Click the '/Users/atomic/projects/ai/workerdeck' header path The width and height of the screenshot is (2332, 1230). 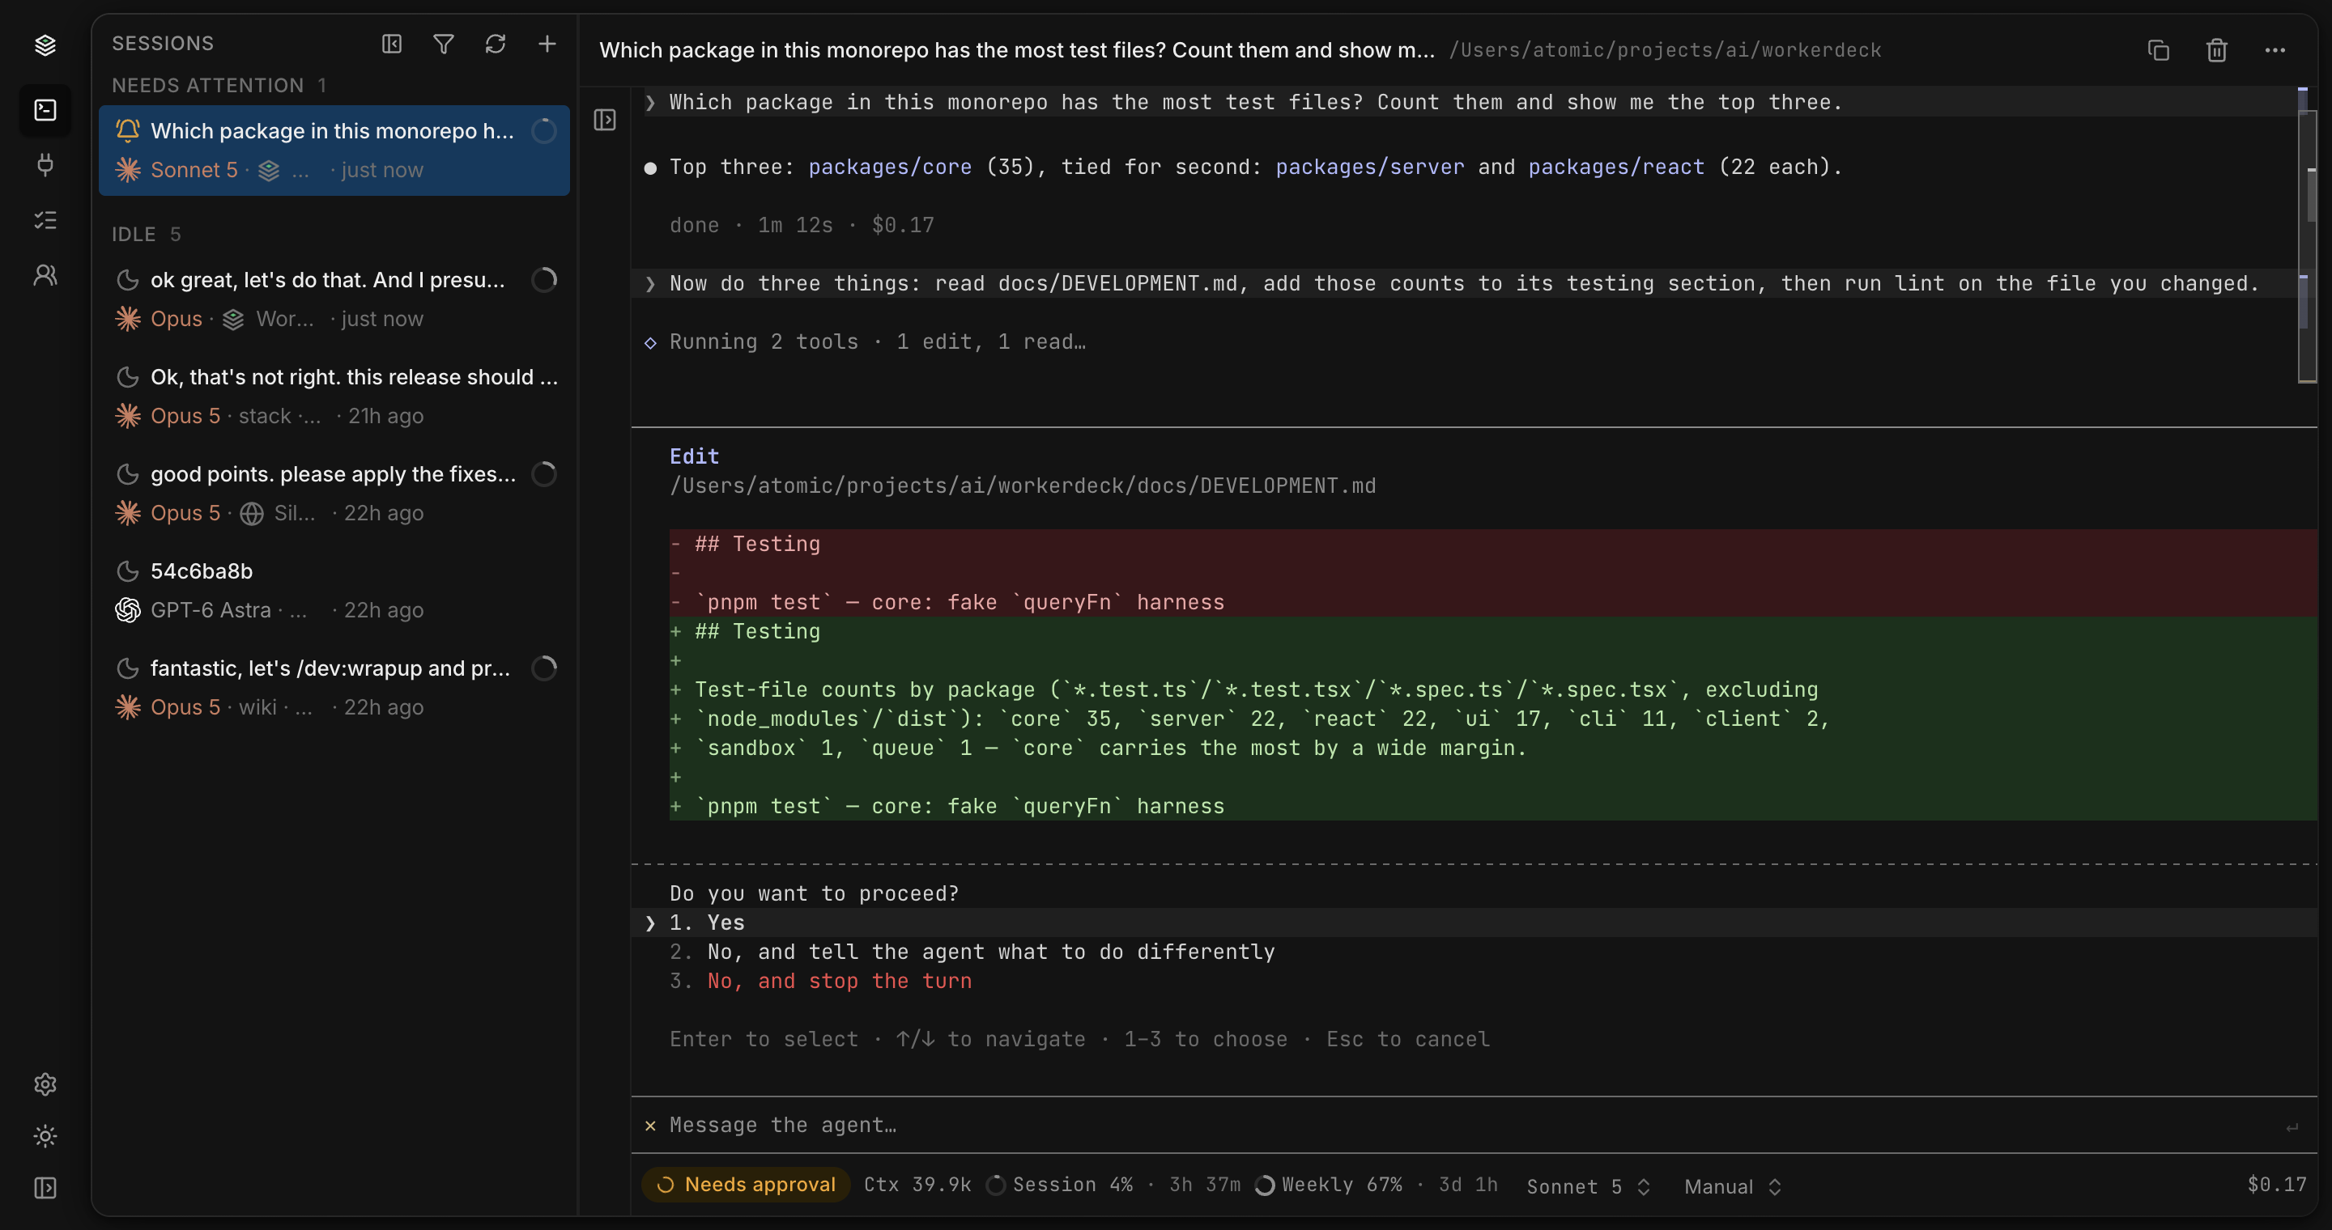(x=1665, y=51)
